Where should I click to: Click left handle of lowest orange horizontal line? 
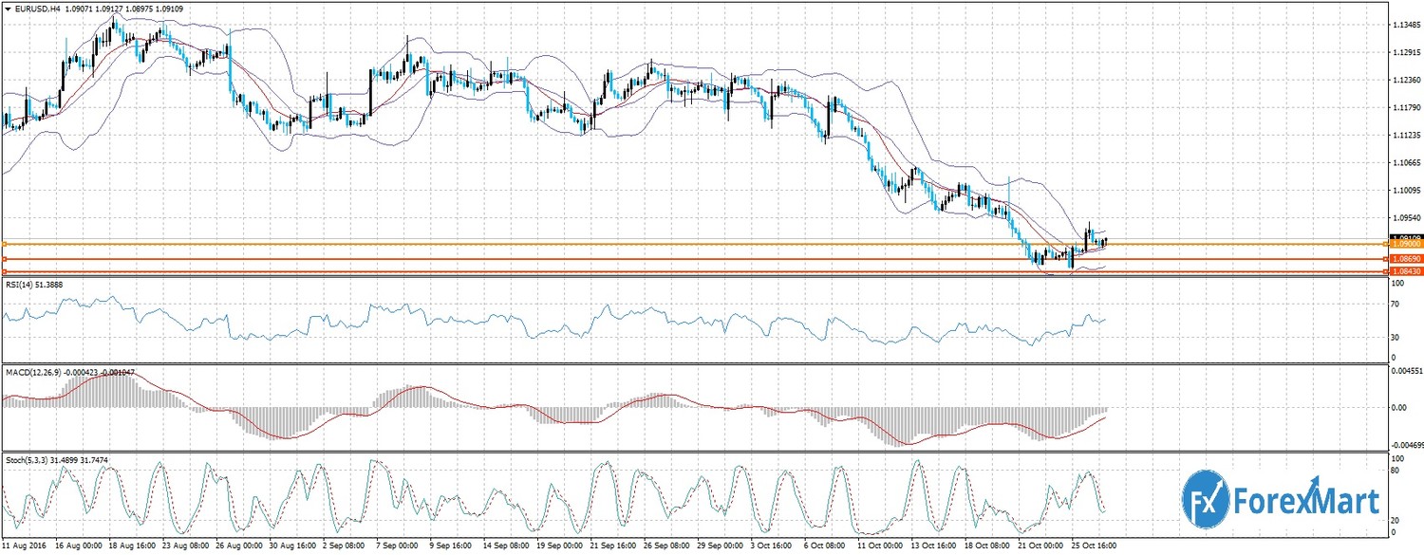click(4, 272)
